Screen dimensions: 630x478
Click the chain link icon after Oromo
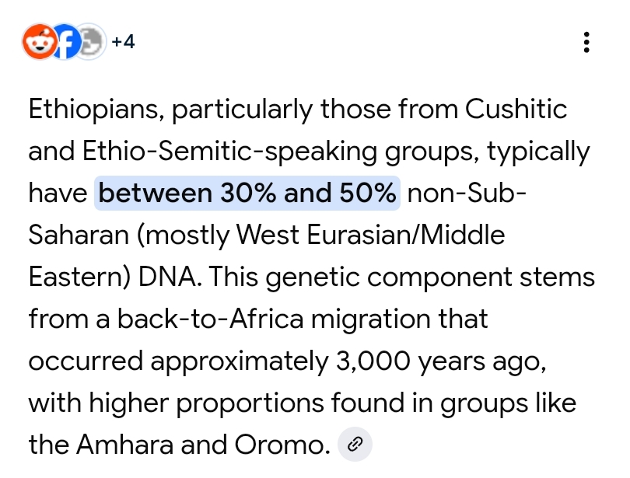(x=355, y=444)
